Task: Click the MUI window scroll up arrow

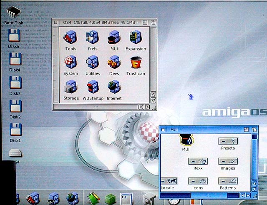Action: pos(254,183)
